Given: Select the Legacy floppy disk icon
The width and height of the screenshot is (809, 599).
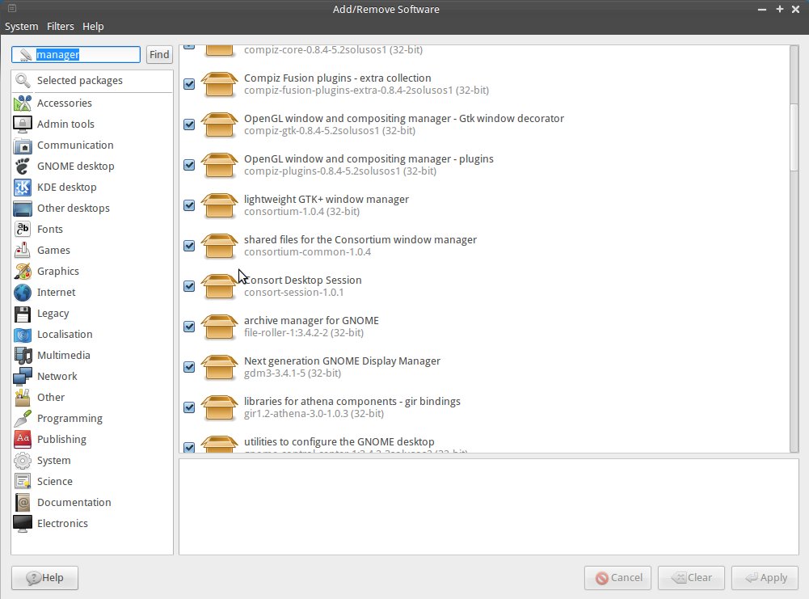Looking at the screenshot, I should [x=23, y=314].
